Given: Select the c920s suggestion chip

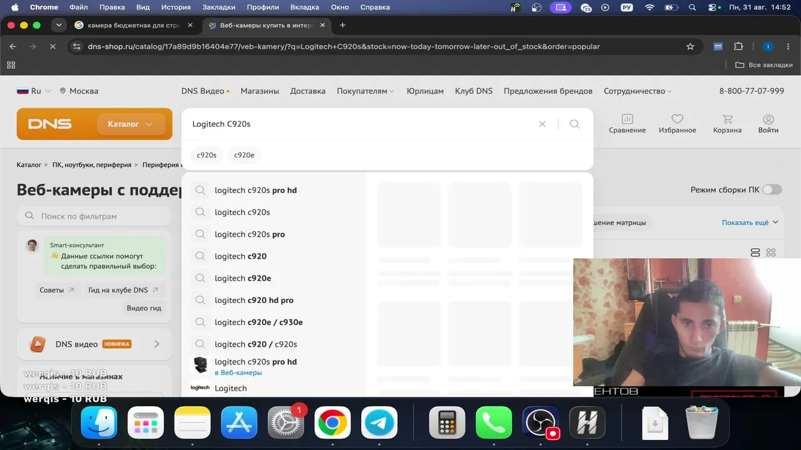Looking at the screenshot, I should point(207,155).
